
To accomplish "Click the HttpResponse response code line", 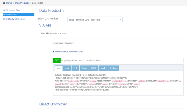I will tap(82, 90).
